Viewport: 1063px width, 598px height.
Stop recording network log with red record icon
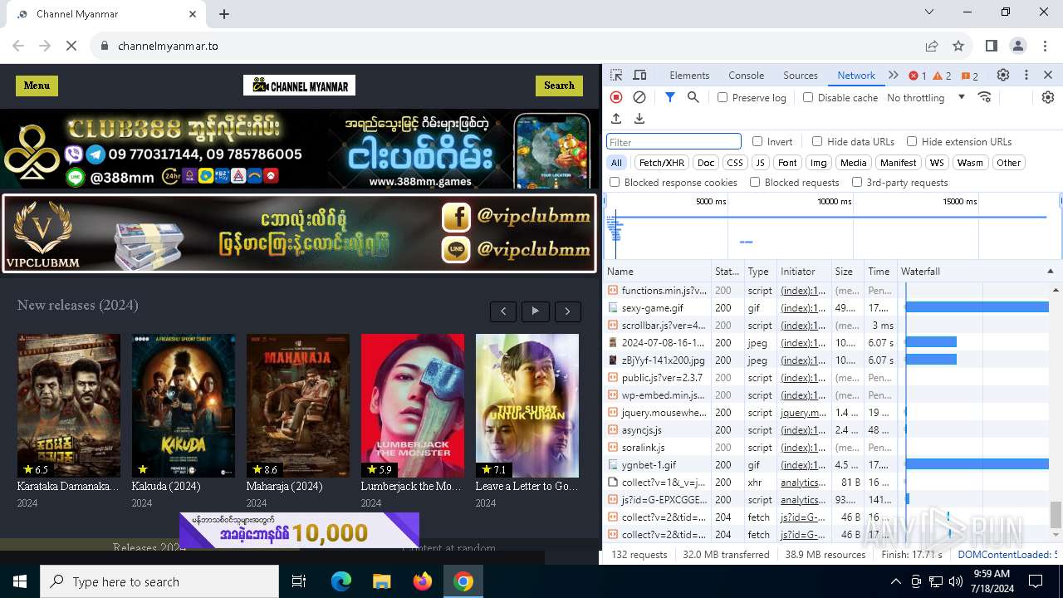[x=616, y=97]
